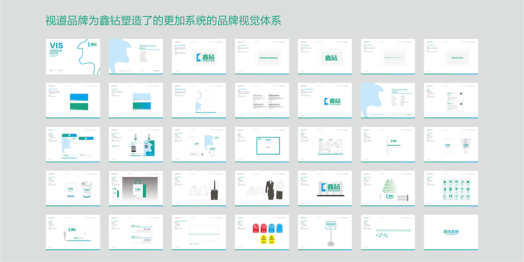Click the first red no-smoking safety sign

click(x=256, y=228)
